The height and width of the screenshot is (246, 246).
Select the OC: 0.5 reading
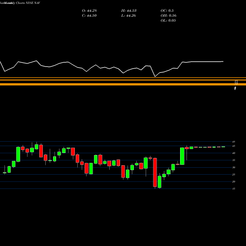point(167,11)
